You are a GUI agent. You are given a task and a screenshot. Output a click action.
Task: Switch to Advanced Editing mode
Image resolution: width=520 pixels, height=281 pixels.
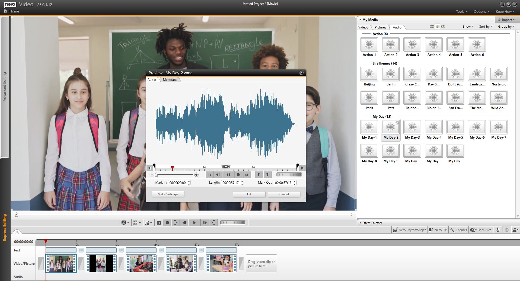coord(5,87)
